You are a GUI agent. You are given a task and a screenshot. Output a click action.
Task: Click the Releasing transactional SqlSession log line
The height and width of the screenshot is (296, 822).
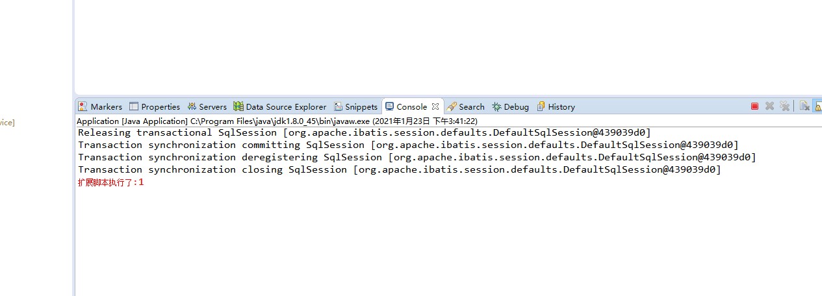coord(364,132)
